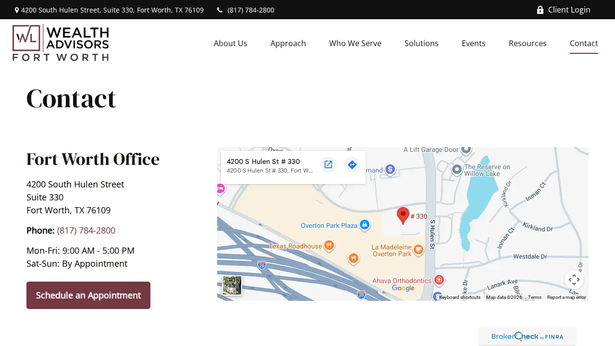Click the Google logo on map
Screen dimensions: 615x346
(403, 288)
